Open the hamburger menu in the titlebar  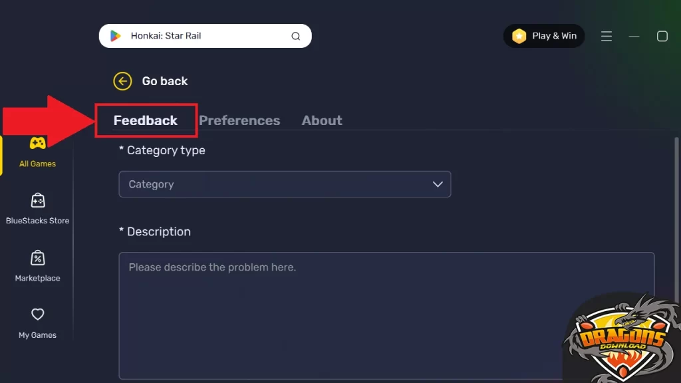[x=607, y=36]
